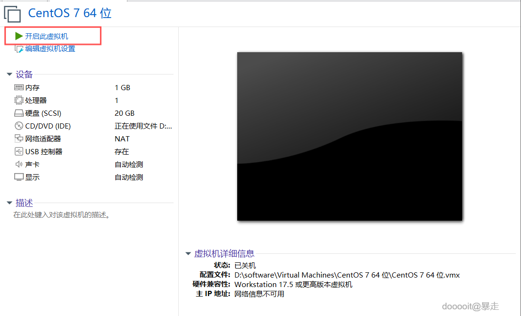Screen dimensions: 521x316
Task: Click the memory chip icon
Action: click(19, 87)
